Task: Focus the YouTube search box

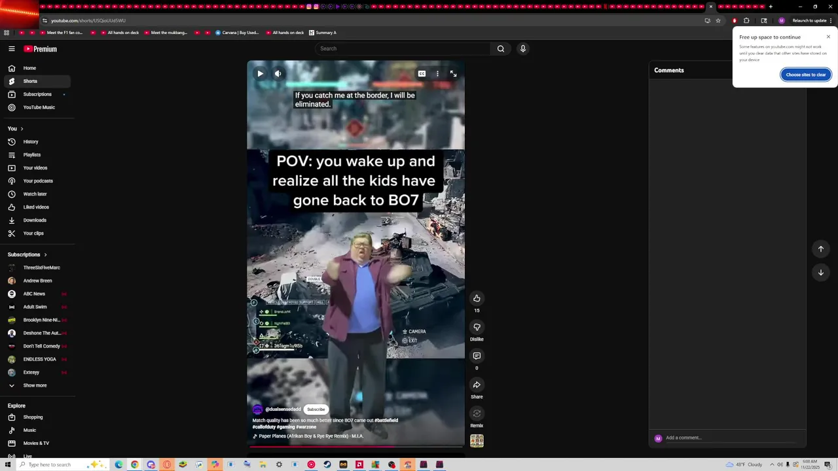Action: coord(403,48)
